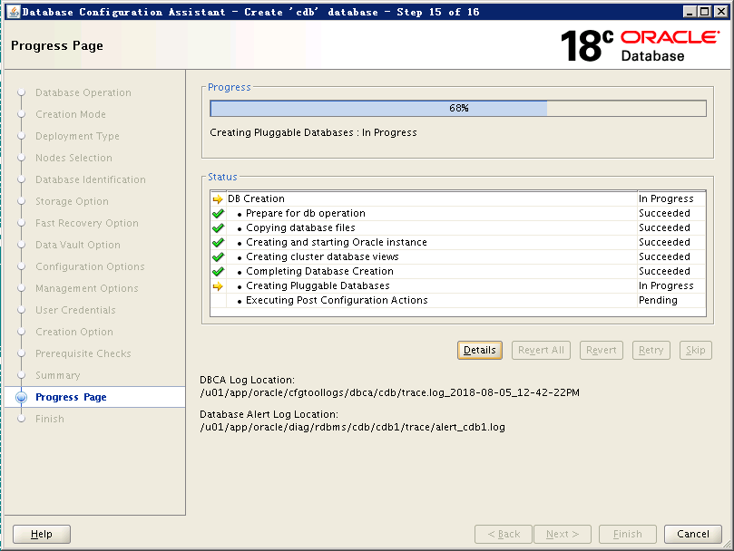Viewport: 734px width, 551px height.
Task: Click step bullet next to Finish
Action: click(x=21, y=419)
